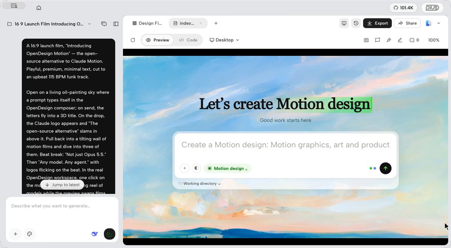Open the GitHub 101.4K stars badge
The width and height of the screenshot is (451, 248).
pos(403,7)
